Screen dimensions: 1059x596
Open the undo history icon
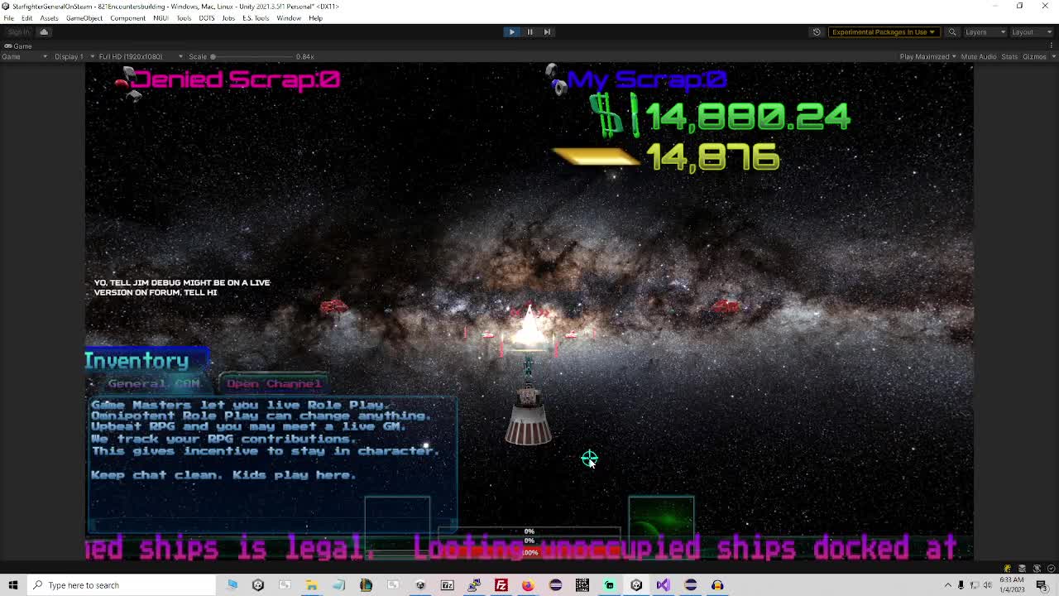click(817, 32)
